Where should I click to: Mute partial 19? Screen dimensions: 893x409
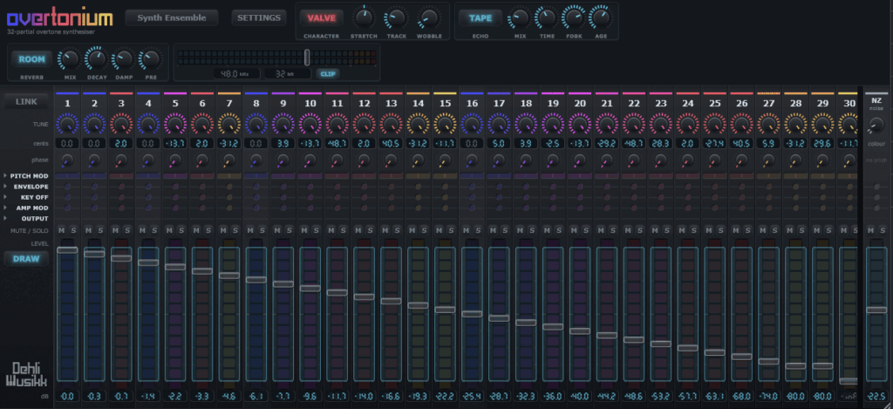[x=547, y=230]
